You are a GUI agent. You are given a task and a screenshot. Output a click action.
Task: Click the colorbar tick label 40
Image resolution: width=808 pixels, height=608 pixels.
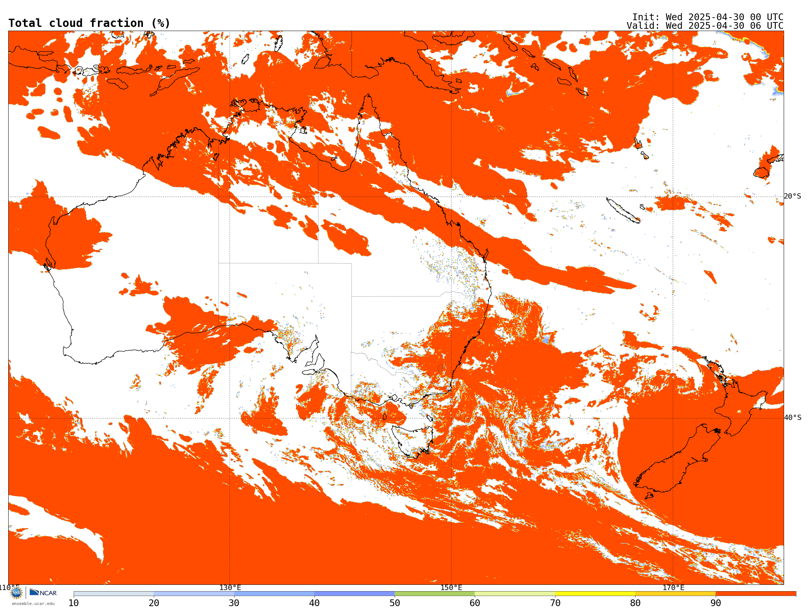tap(314, 603)
